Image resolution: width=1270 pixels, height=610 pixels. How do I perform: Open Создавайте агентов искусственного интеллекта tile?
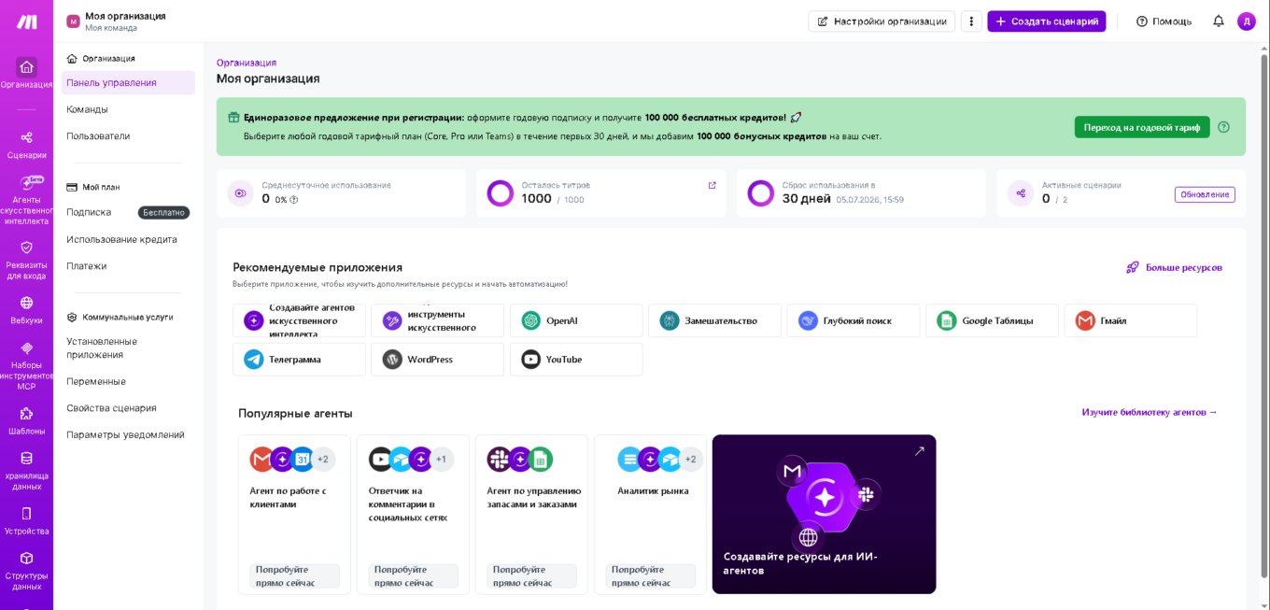click(x=299, y=320)
